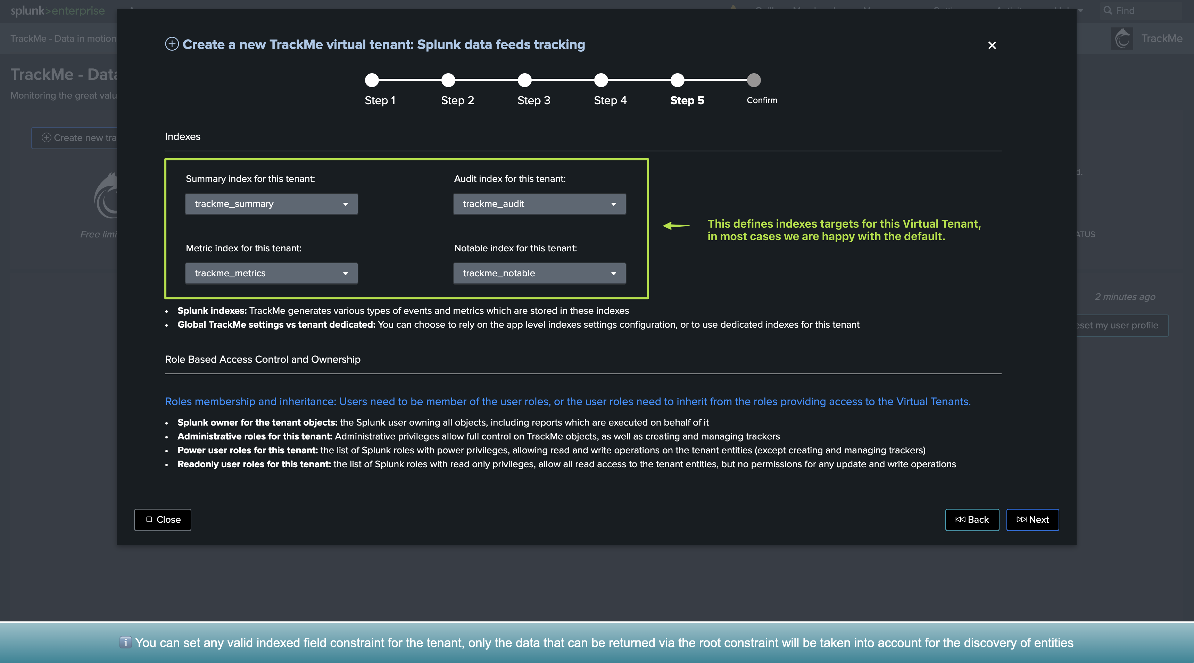This screenshot has width=1194, height=663.
Task: Click the Back button
Action: point(972,520)
